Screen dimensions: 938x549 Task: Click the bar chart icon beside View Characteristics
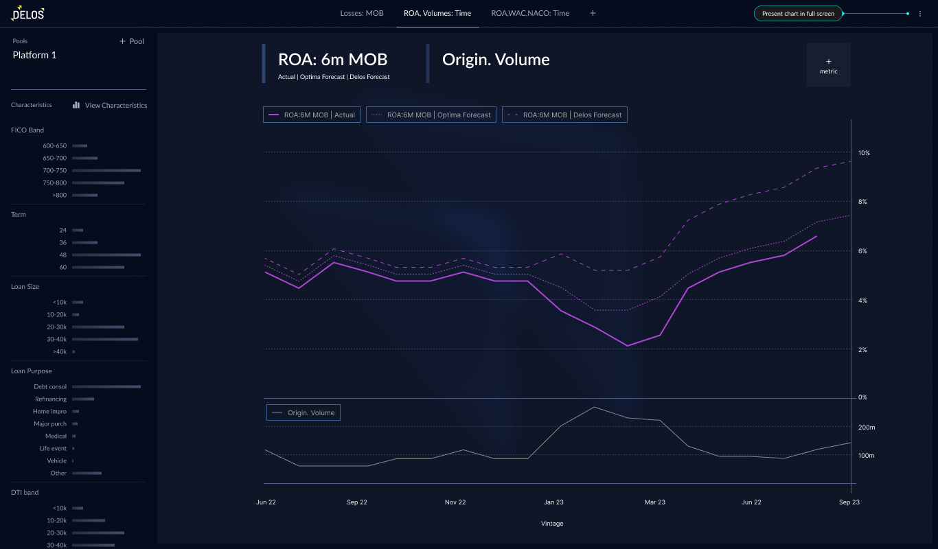pyautogui.click(x=76, y=105)
